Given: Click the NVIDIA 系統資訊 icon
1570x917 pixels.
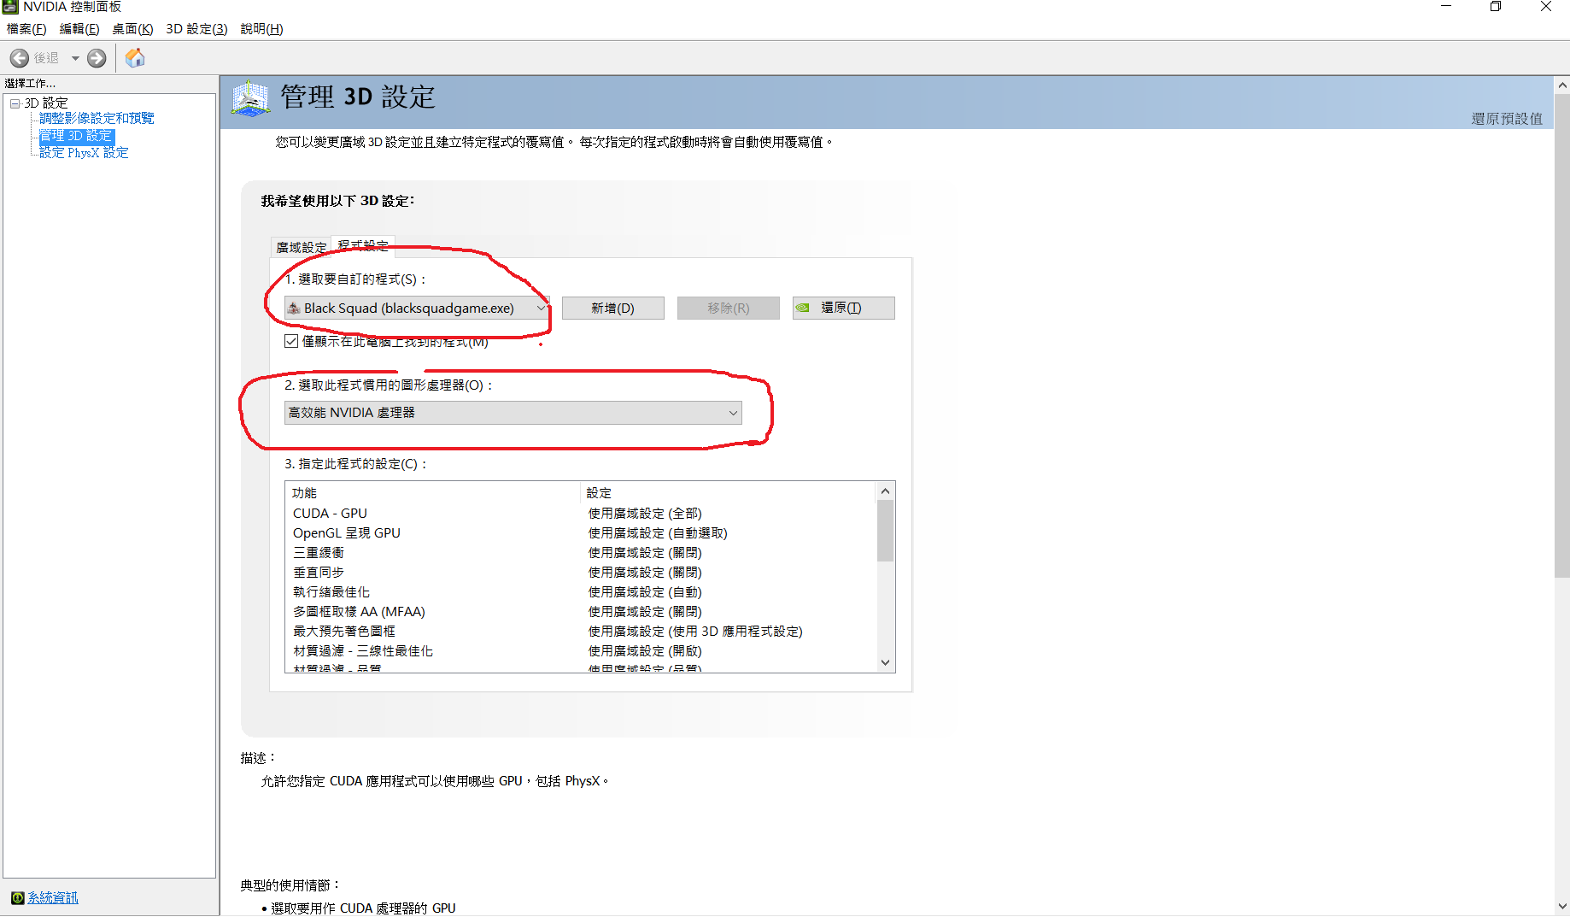Looking at the screenshot, I should (x=17, y=897).
